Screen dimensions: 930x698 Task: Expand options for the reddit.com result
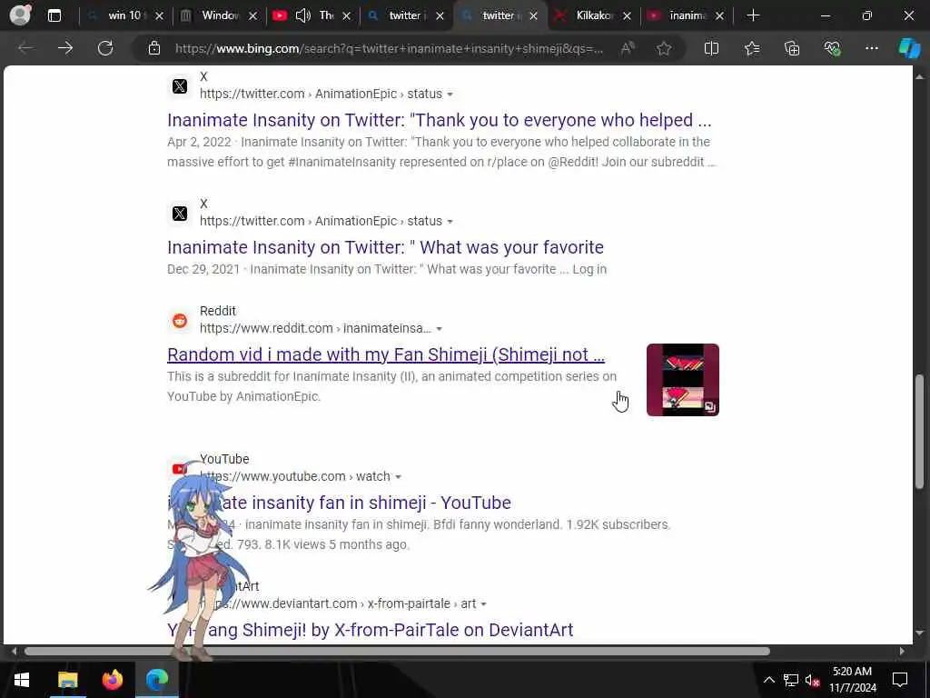[x=439, y=329]
